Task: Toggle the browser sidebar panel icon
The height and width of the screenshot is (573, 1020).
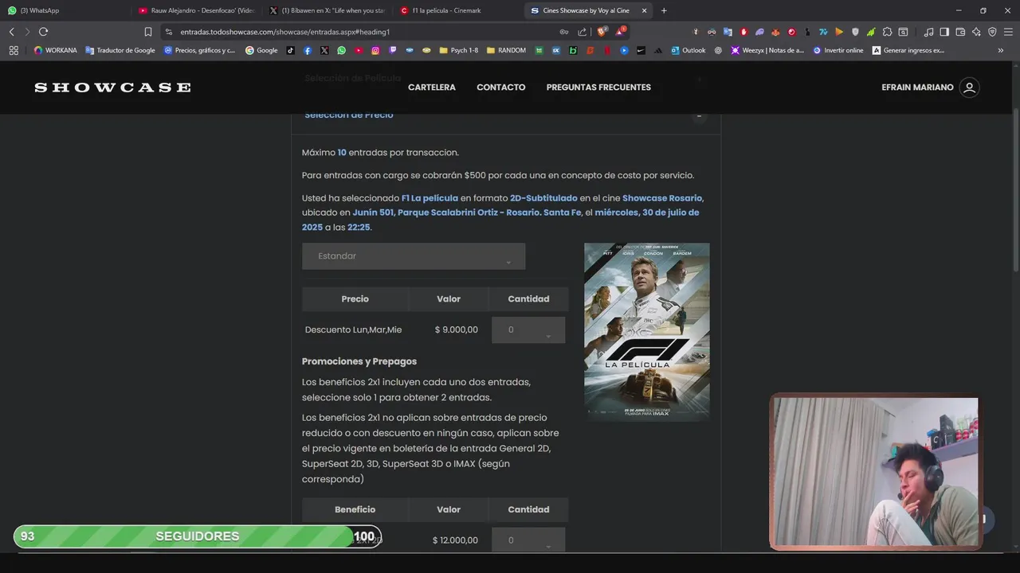Action: [x=944, y=32]
